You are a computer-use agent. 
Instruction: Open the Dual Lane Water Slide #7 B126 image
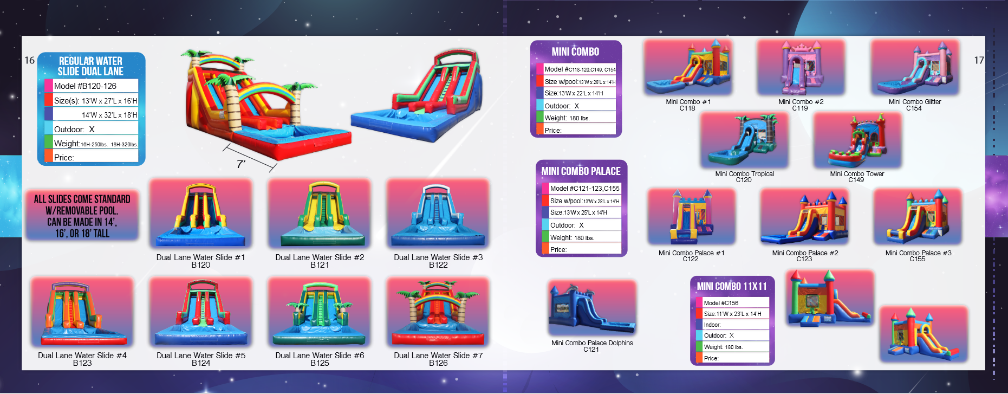(438, 312)
